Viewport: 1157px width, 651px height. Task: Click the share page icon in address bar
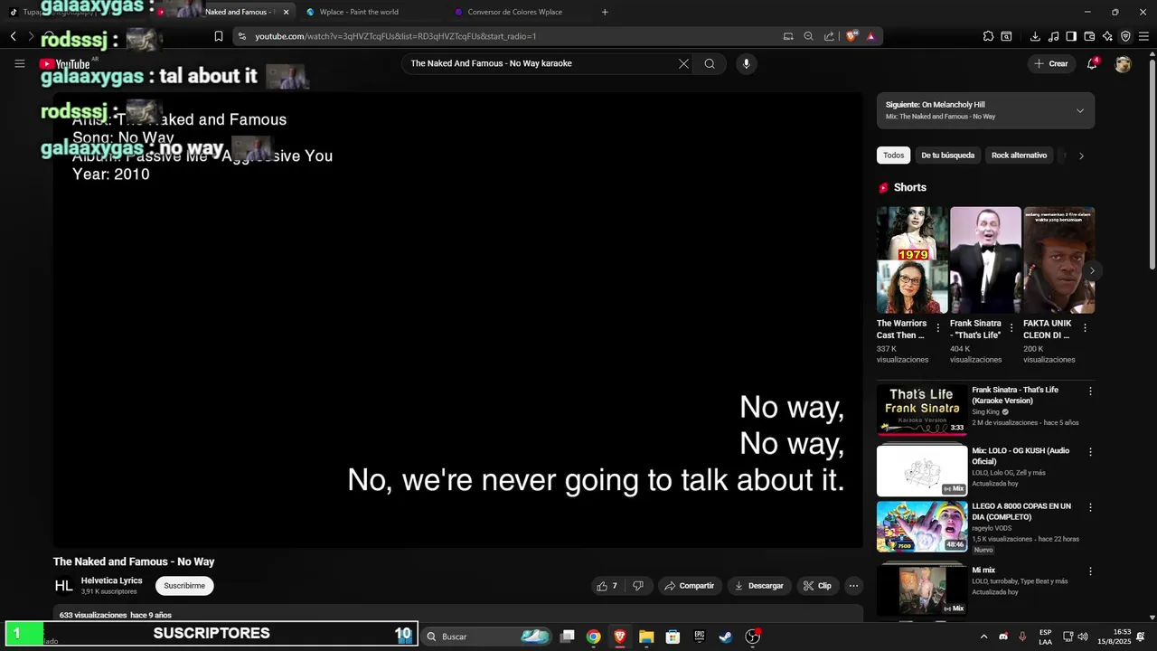click(x=829, y=36)
